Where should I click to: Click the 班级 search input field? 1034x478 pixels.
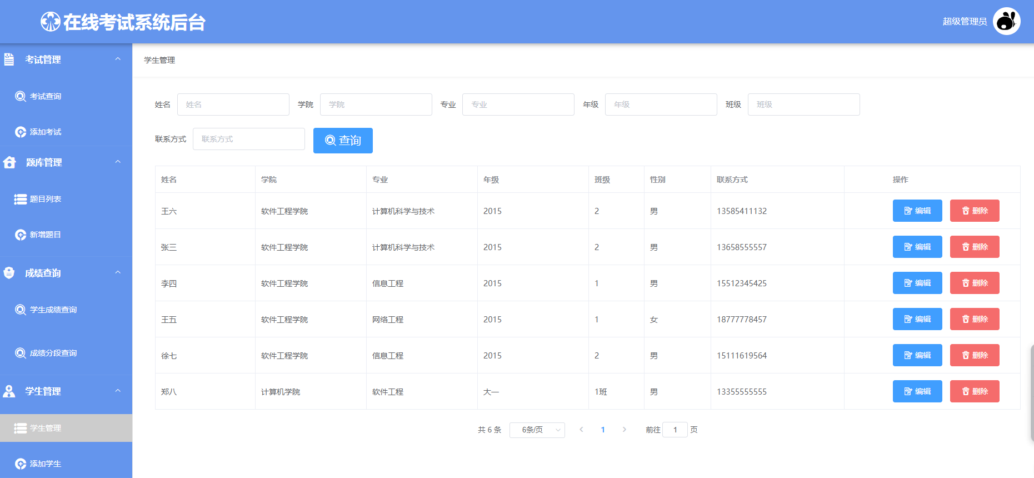[804, 104]
